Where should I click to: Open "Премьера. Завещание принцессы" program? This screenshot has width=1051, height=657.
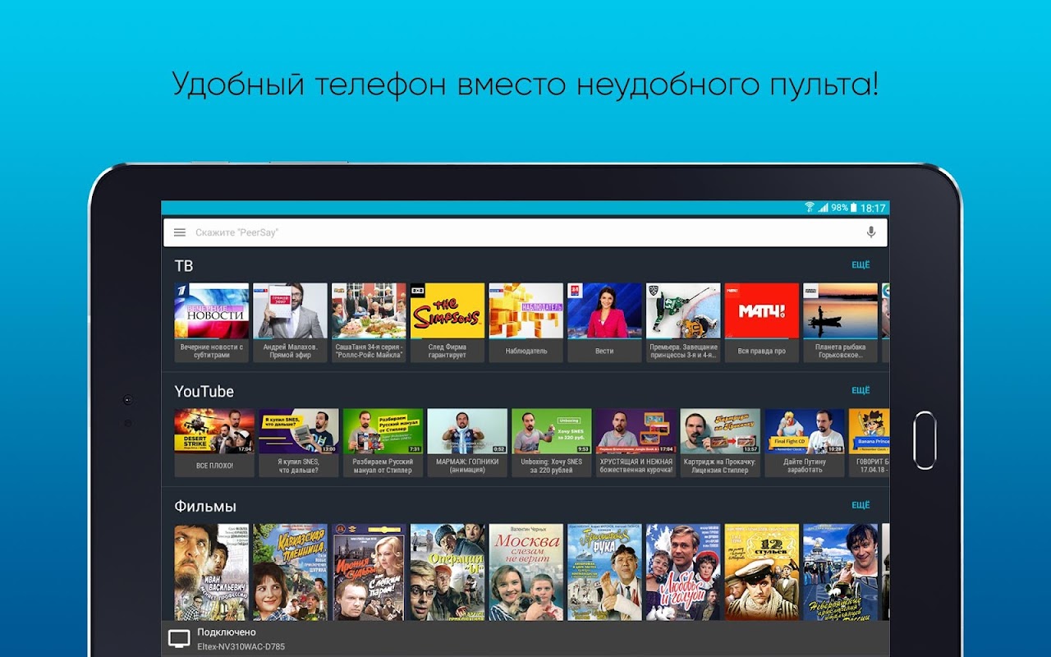point(683,323)
